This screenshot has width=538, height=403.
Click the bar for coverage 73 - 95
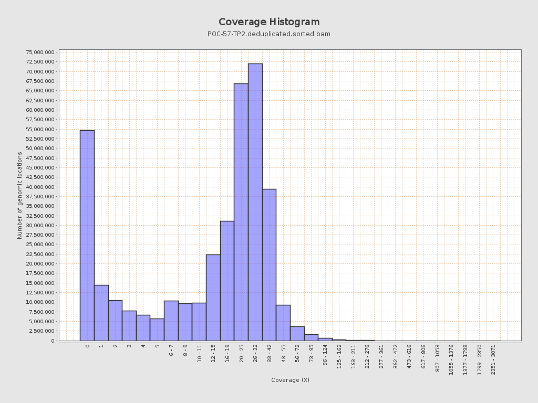pyautogui.click(x=311, y=337)
